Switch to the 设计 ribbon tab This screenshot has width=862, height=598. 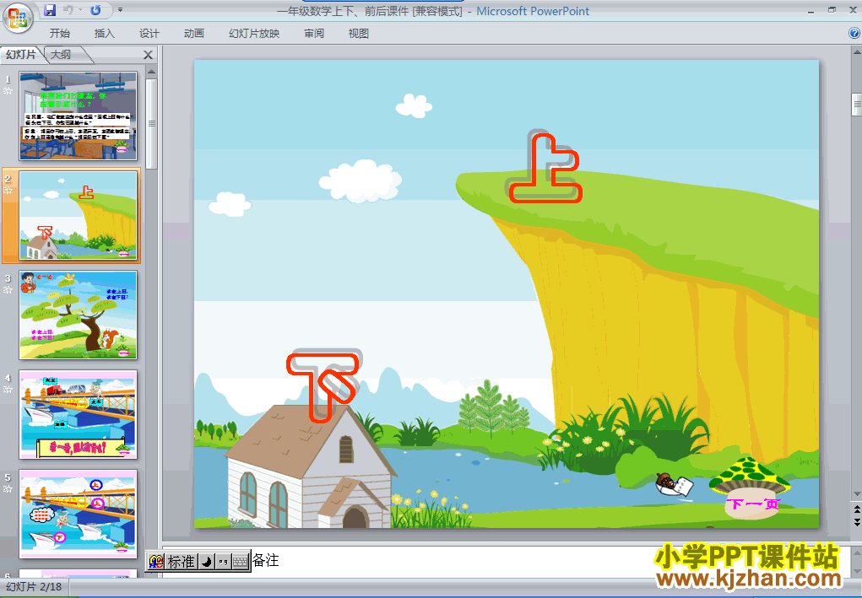[149, 34]
